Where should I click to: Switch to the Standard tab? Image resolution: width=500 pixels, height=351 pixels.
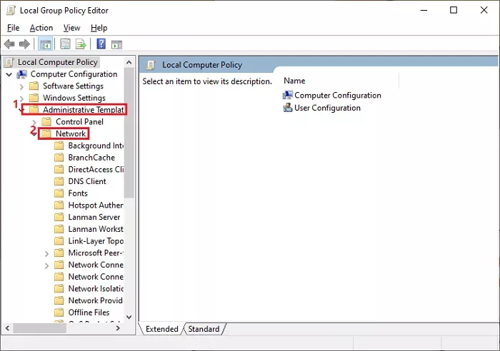pos(204,329)
